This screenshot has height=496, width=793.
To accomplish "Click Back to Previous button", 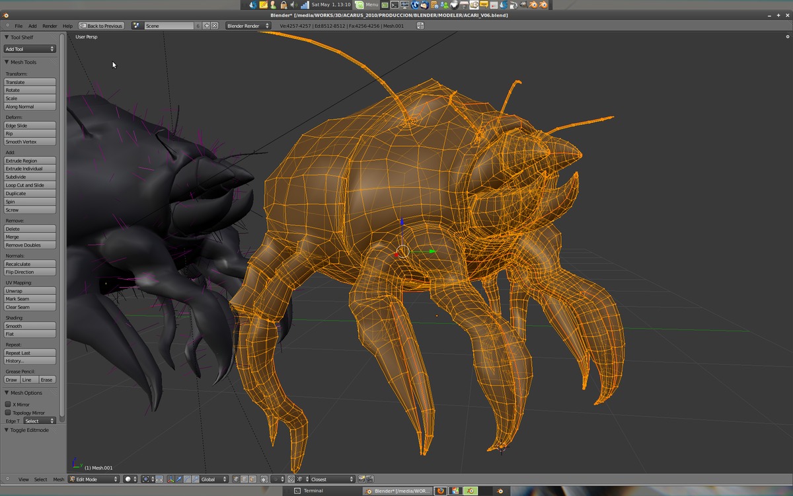I will point(101,26).
